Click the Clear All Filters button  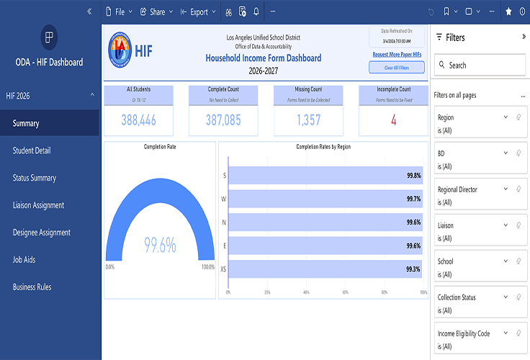click(x=397, y=68)
